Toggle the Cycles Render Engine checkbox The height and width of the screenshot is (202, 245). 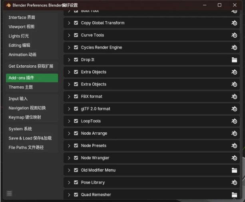click(76, 47)
